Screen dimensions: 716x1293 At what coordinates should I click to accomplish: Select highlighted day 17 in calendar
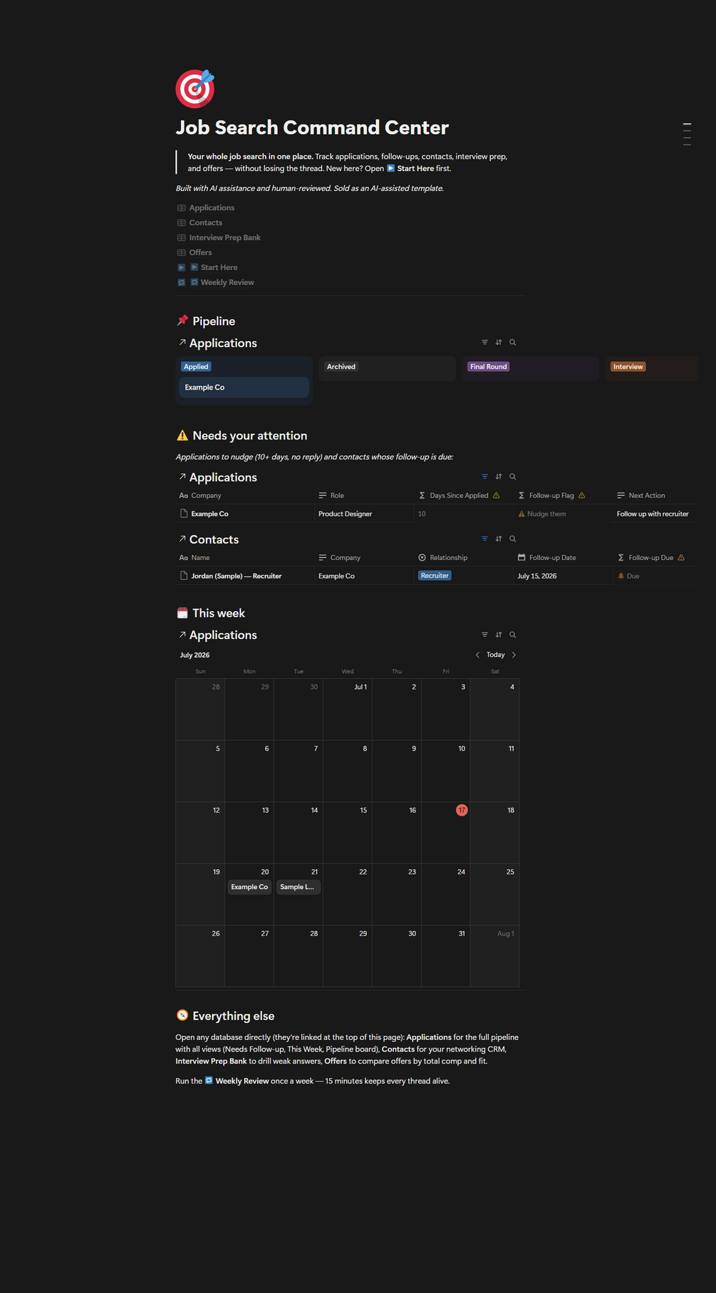[x=462, y=810]
